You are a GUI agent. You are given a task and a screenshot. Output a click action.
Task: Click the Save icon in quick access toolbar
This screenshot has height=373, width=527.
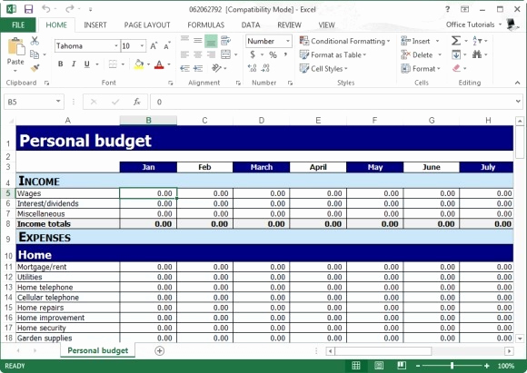[28, 9]
